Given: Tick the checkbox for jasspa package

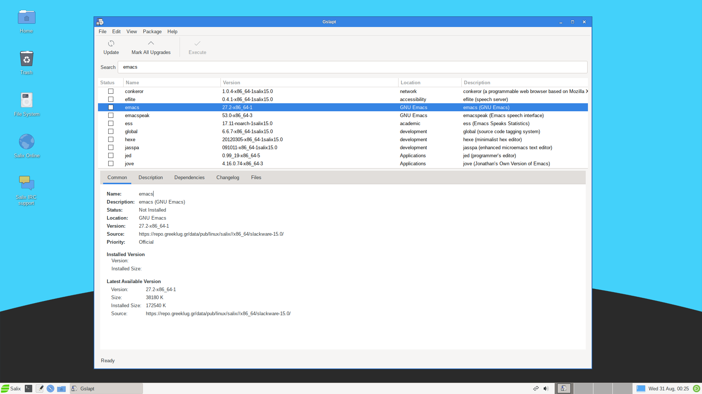Looking at the screenshot, I should [x=111, y=147].
